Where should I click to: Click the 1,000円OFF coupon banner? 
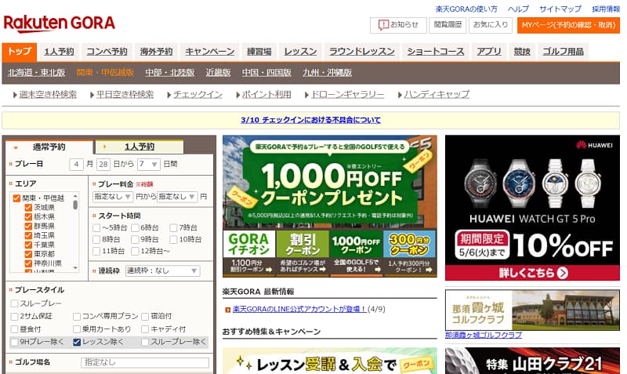tap(329, 183)
